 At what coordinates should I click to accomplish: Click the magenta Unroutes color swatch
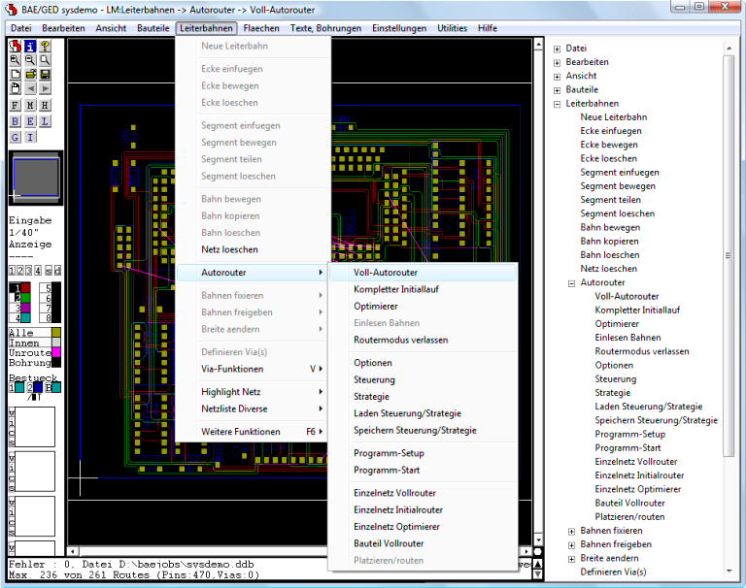click(56, 352)
